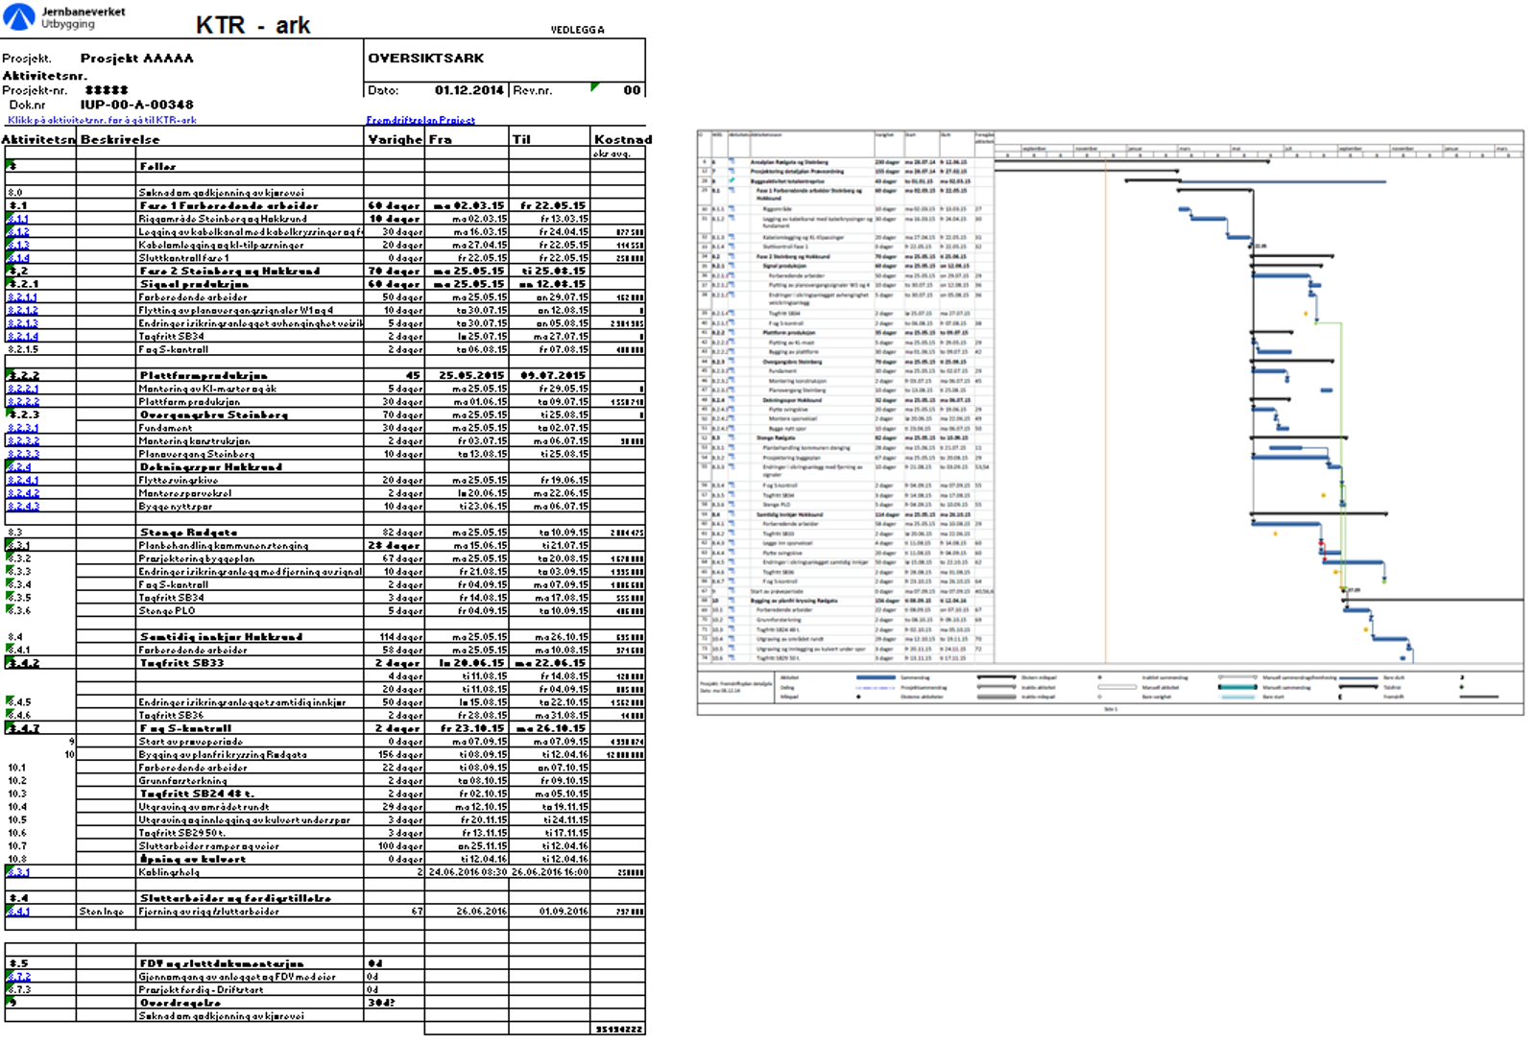This screenshot has width=1536, height=1043.
Task: Open activity link in Sten Inge row
Action: click(19, 912)
